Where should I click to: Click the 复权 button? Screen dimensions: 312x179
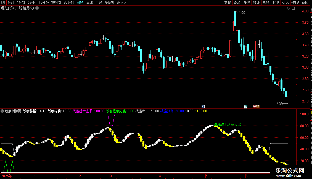point(228,2)
